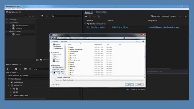Image resolution: width=194 pixels, height=109 pixels.
Task: Click the Preset Settings icon
Action: pos(20,69)
